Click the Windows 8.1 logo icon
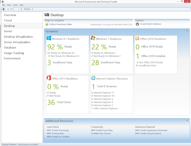The image size is (191, 146). tap(49, 38)
